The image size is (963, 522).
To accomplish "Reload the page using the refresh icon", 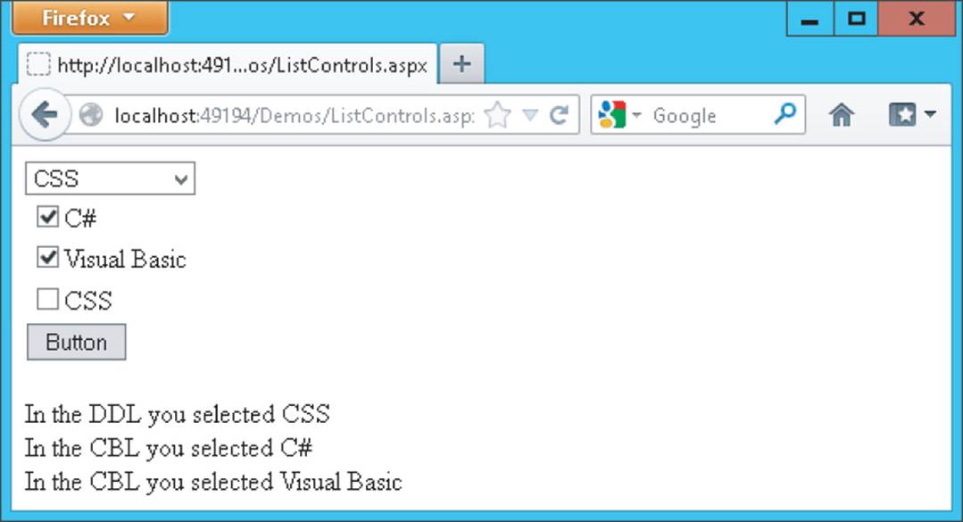I will [559, 115].
